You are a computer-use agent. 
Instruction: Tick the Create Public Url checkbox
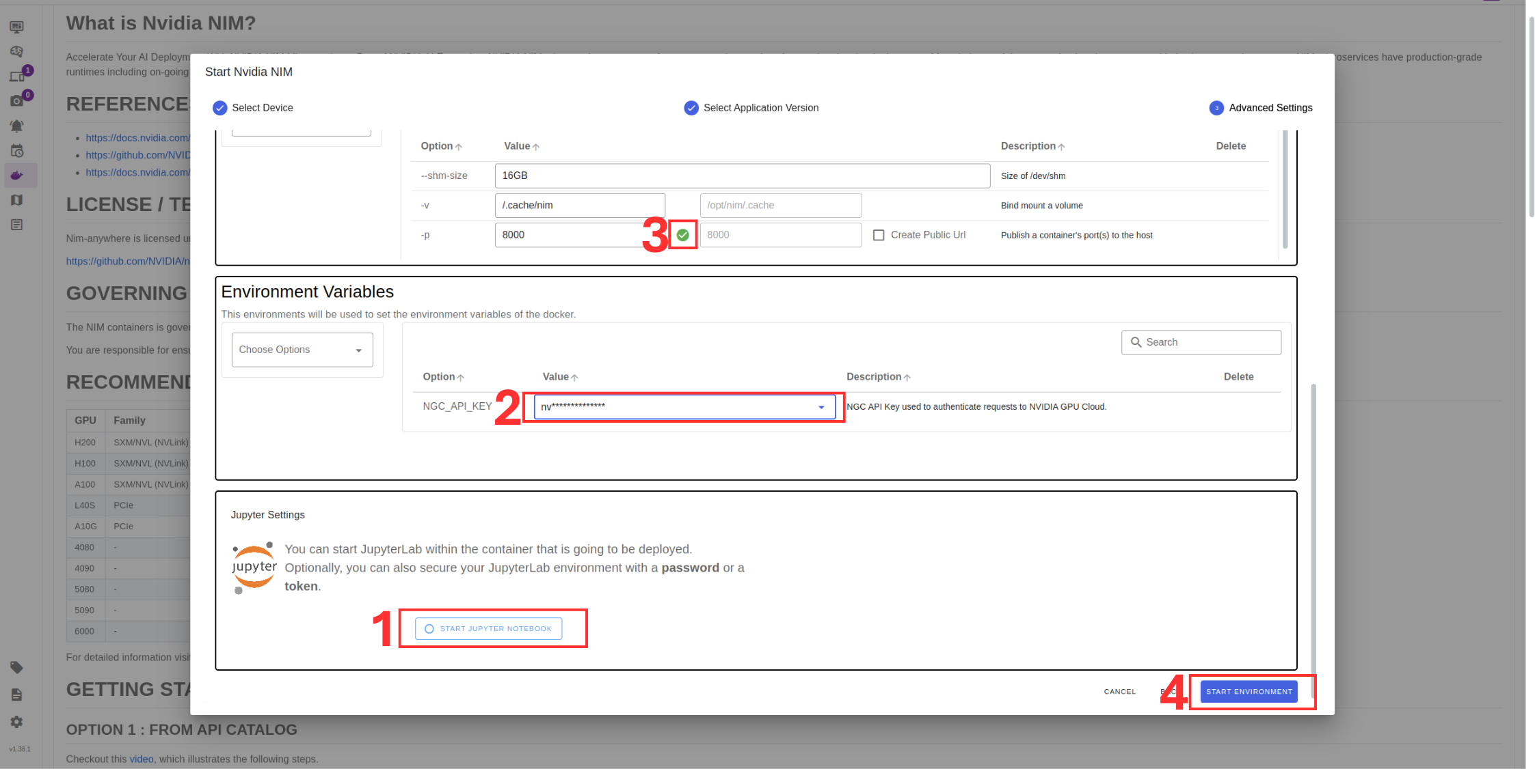(879, 235)
